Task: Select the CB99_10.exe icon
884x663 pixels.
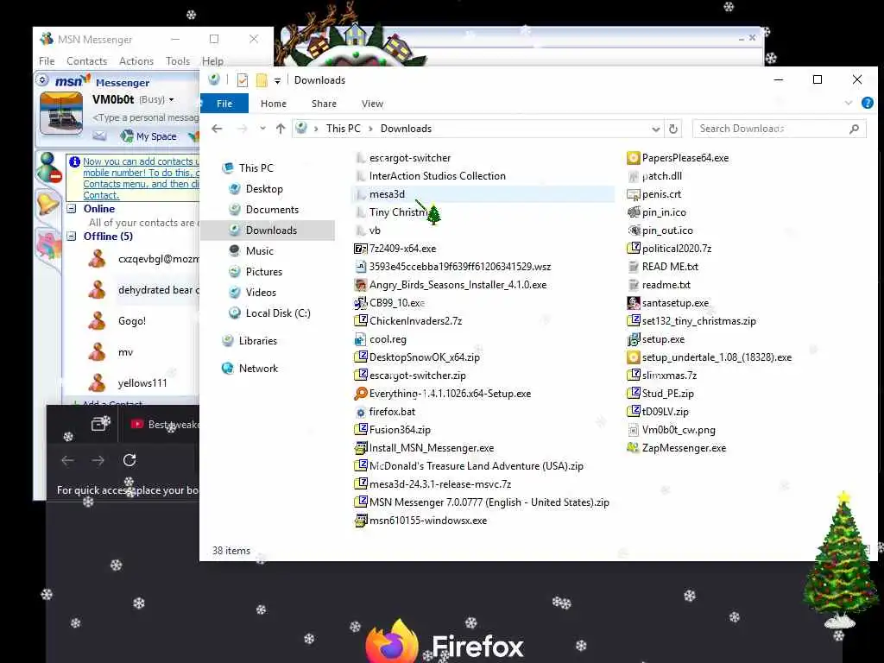Action: [360, 303]
